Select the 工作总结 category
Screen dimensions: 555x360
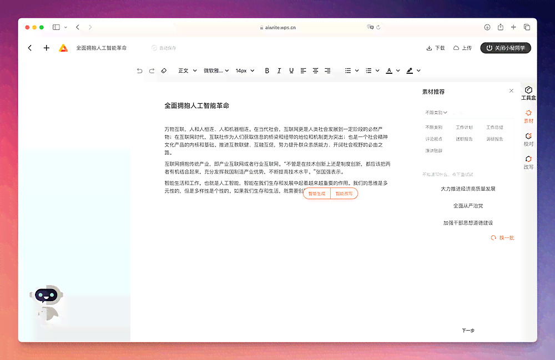pos(495,128)
